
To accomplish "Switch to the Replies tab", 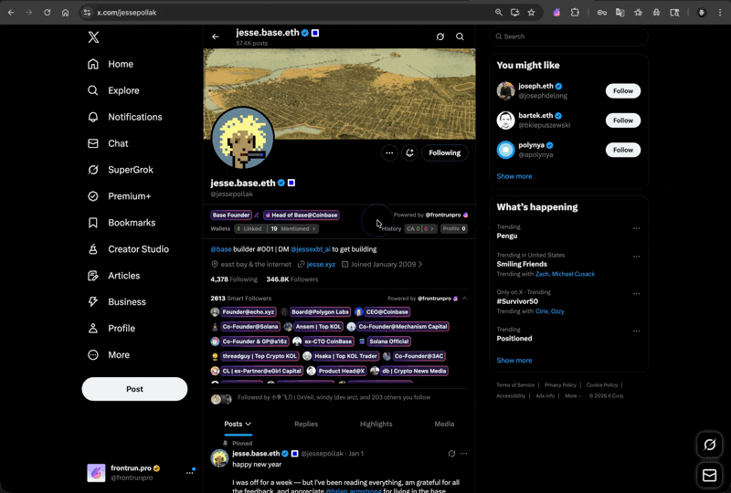I will pos(306,424).
